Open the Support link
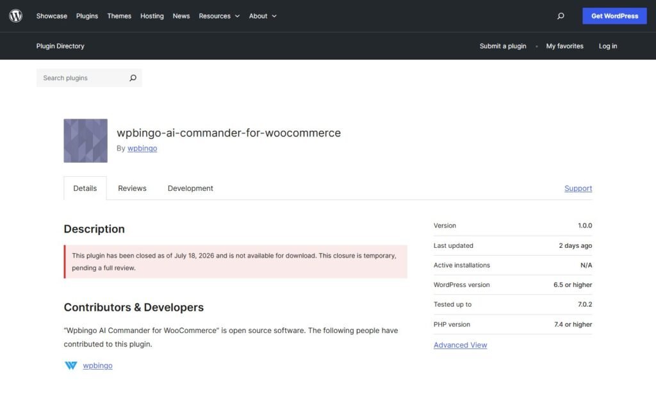This screenshot has width=656, height=410. point(578,188)
